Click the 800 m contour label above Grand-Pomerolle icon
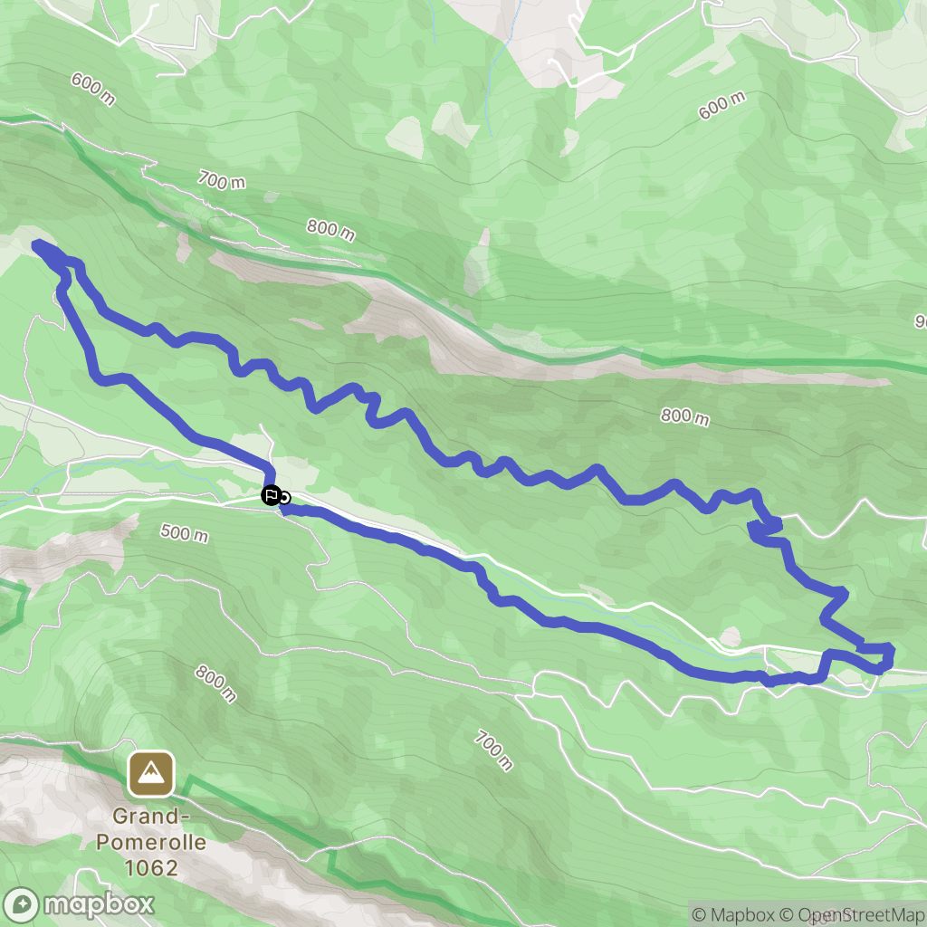This screenshot has width=927, height=927. (215, 684)
